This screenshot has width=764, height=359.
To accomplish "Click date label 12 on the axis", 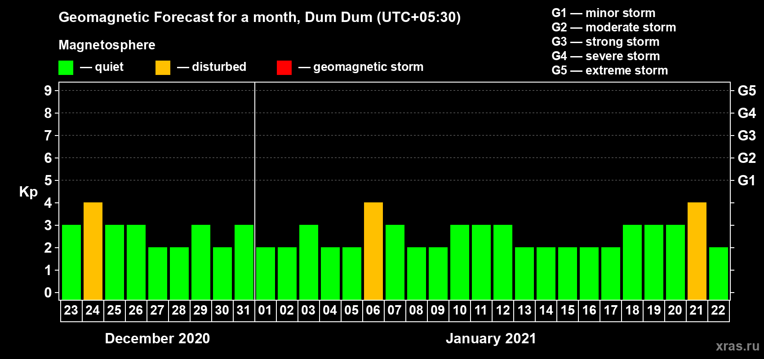I will [502, 310].
